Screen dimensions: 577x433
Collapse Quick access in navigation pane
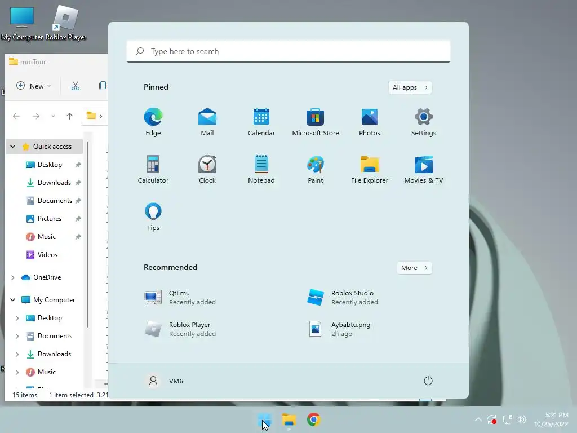point(13,147)
